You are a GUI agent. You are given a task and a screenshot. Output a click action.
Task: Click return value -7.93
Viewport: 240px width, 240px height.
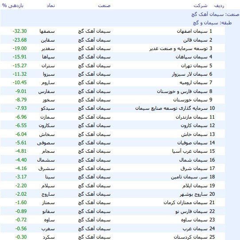[x=21, y=108]
